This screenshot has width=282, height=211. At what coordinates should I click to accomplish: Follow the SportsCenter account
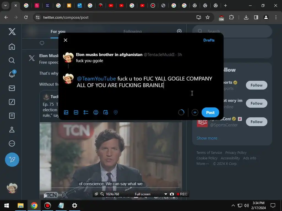(x=256, y=122)
